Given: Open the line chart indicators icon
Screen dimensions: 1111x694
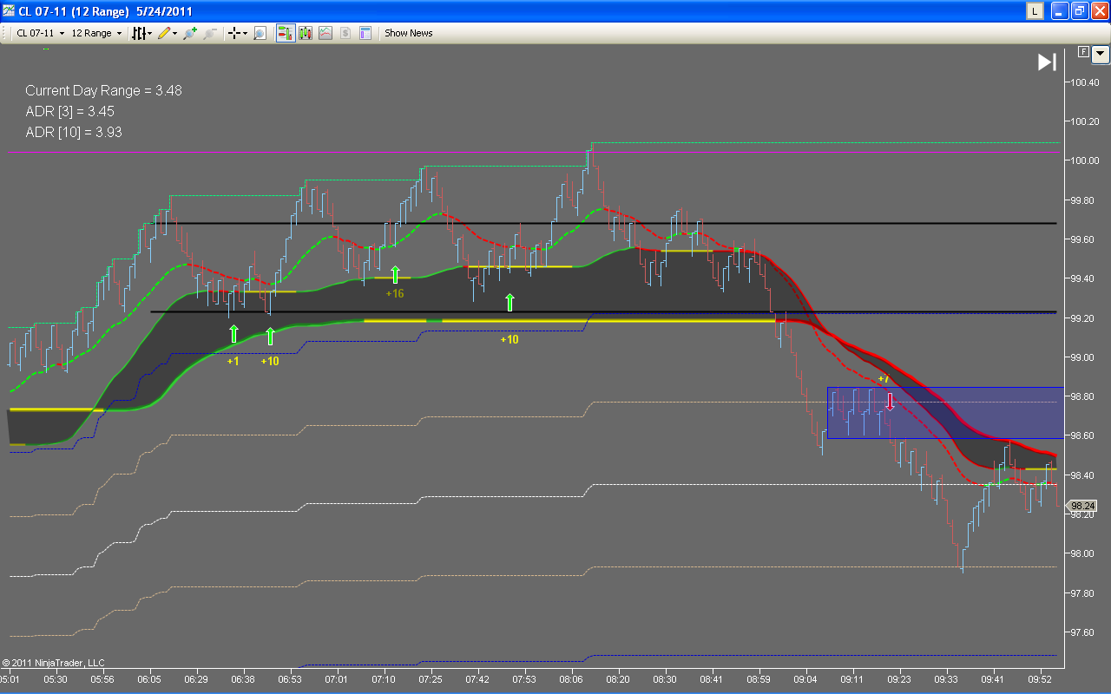Looking at the screenshot, I should point(325,33).
